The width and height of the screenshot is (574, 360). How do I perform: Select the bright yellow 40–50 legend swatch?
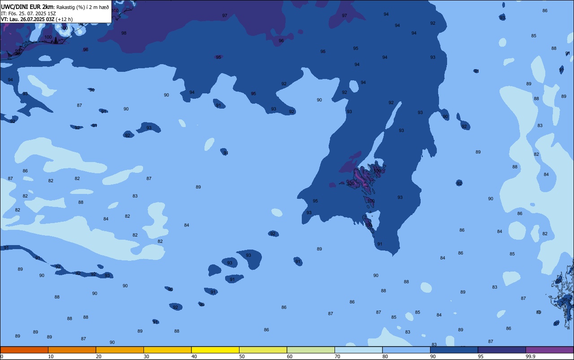click(x=215, y=350)
